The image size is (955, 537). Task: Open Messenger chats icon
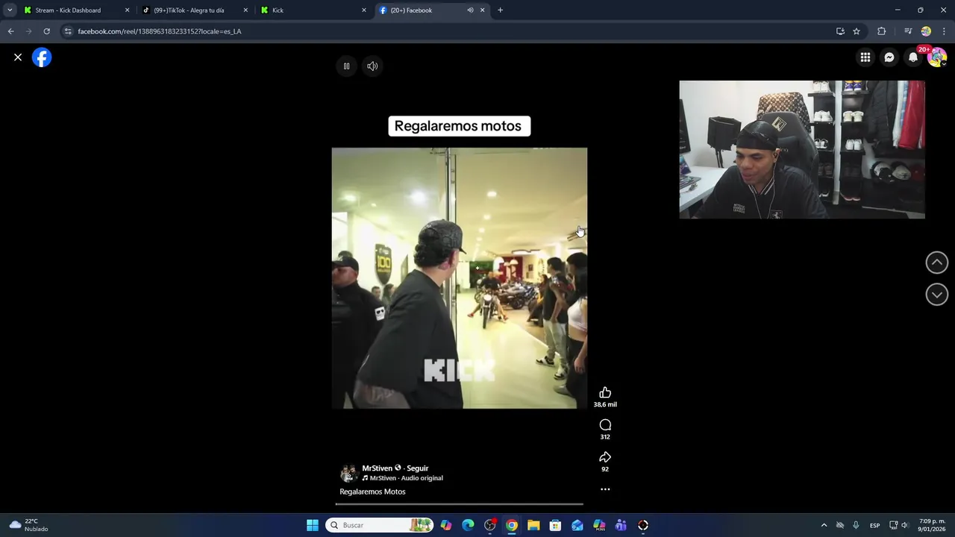click(889, 57)
